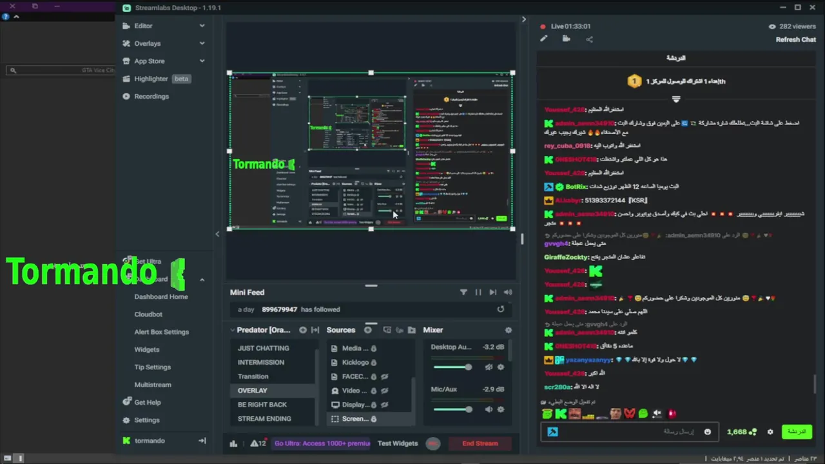Open performance stats bar icon
Image resolution: width=825 pixels, height=464 pixels.
pyautogui.click(x=233, y=443)
